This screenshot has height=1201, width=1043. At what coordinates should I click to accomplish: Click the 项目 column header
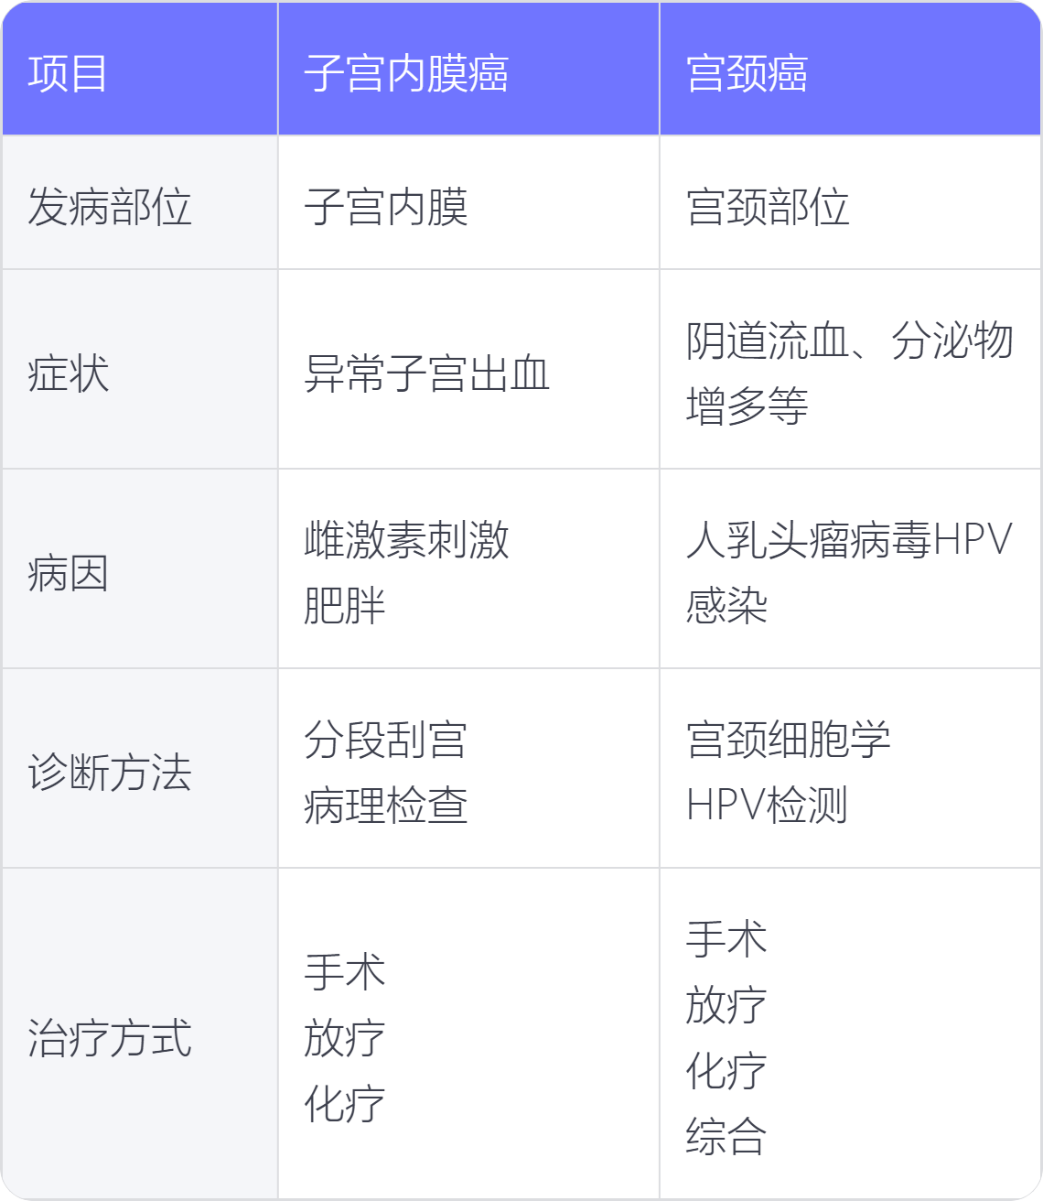(139, 70)
